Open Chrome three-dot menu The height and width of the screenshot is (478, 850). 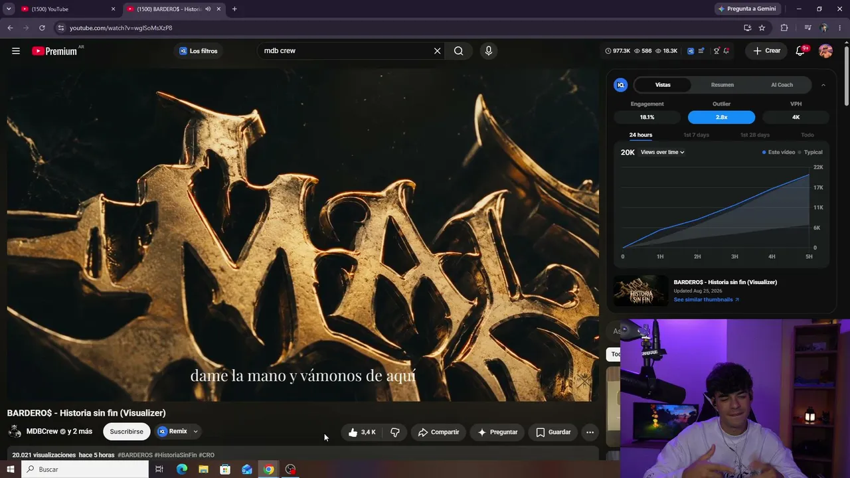coord(839,28)
